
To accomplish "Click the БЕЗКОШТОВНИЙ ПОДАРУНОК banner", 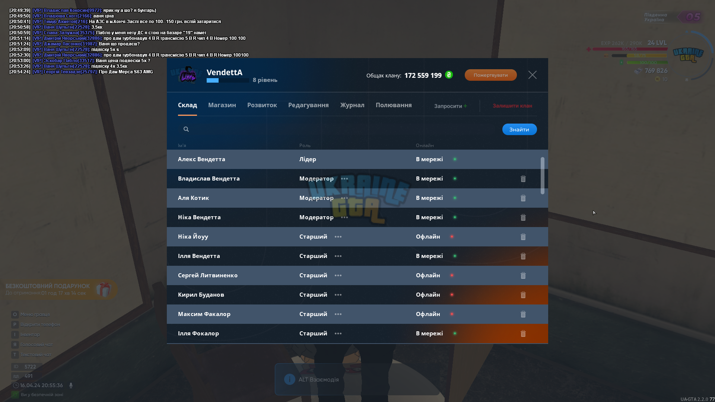I will tap(59, 289).
